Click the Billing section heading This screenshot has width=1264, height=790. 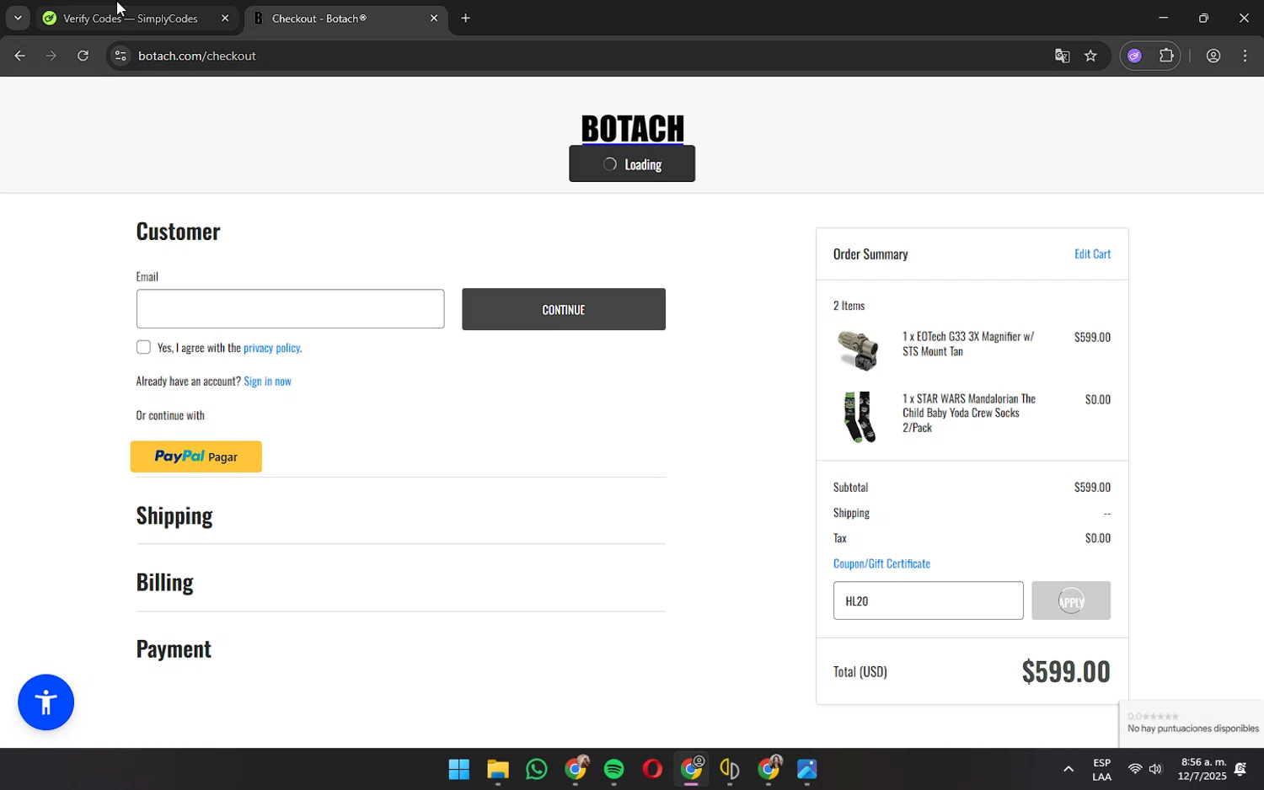[165, 582]
